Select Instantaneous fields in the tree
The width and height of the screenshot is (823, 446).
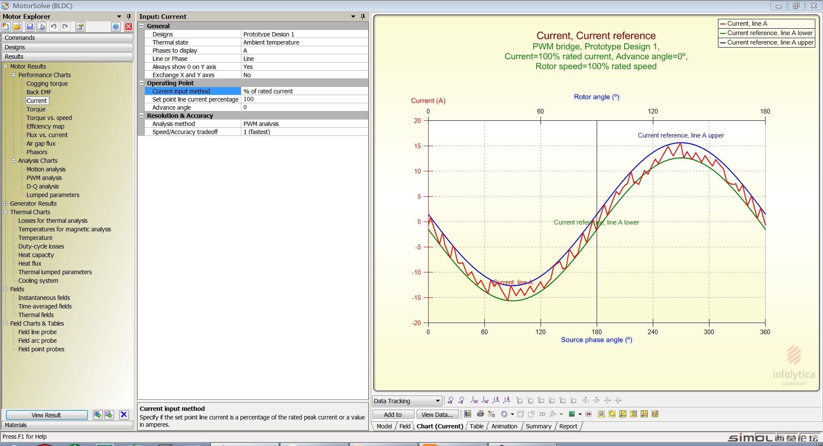coord(44,298)
